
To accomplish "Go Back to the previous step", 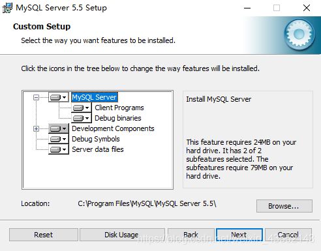I will [191, 235].
